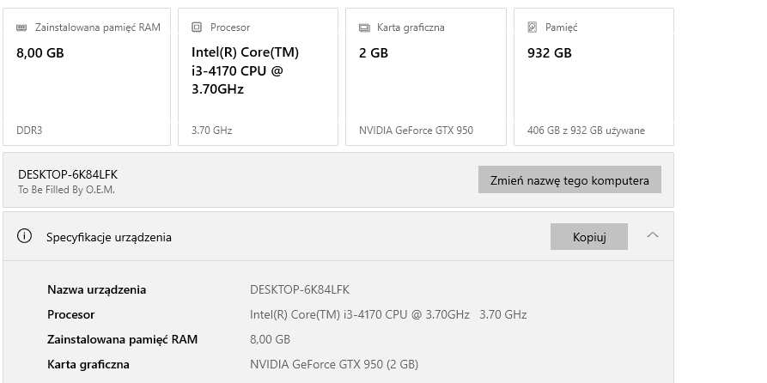Viewport: 767px width, 383px height.
Task: Click the DESKTOP-6K84LFK computer name heading
Action: tap(68, 174)
